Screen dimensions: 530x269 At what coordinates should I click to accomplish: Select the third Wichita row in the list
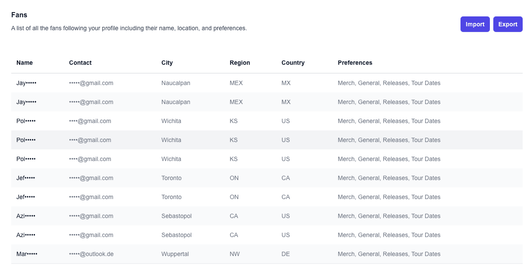pos(173,159)
